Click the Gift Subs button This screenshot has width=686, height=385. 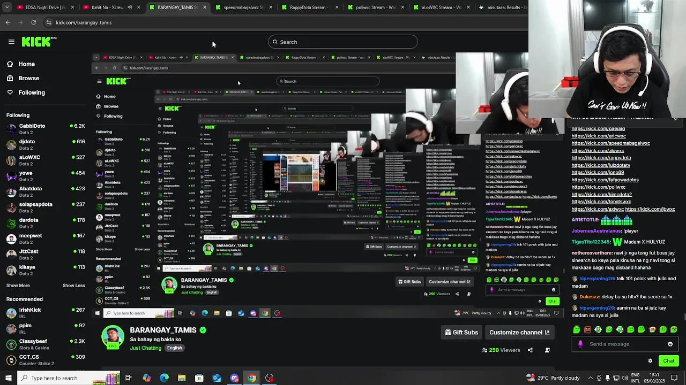pos(461,333)
